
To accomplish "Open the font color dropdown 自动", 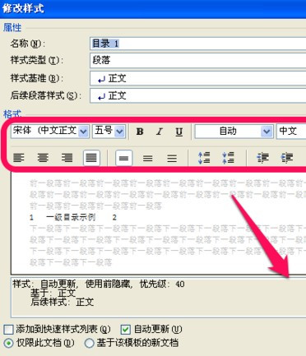I will 267,132.
